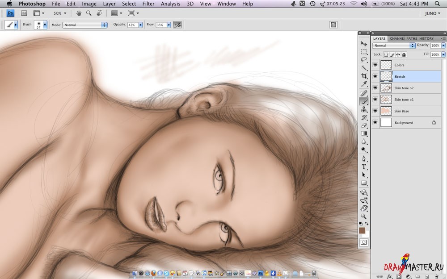Select the History Brush tool
The image size is (447, 279).
point(364,117)
